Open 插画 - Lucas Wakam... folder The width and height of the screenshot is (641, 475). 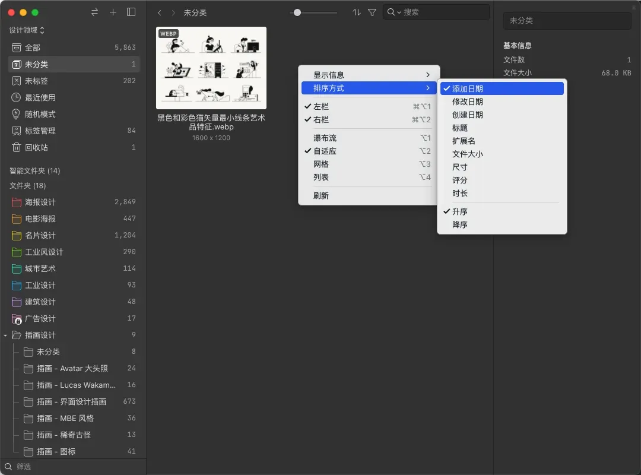pos(74,385)
